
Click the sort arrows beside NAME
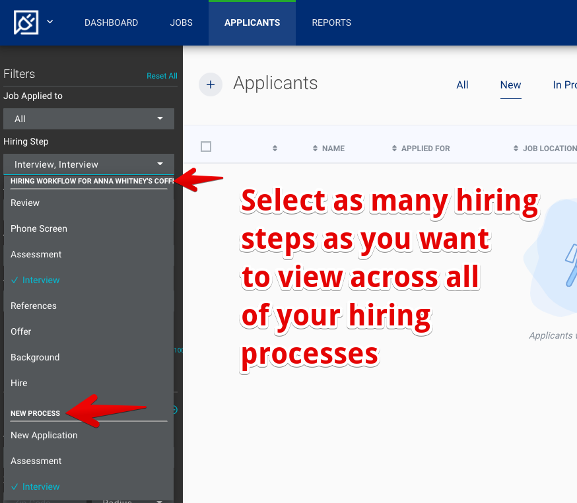click(316, 149)
